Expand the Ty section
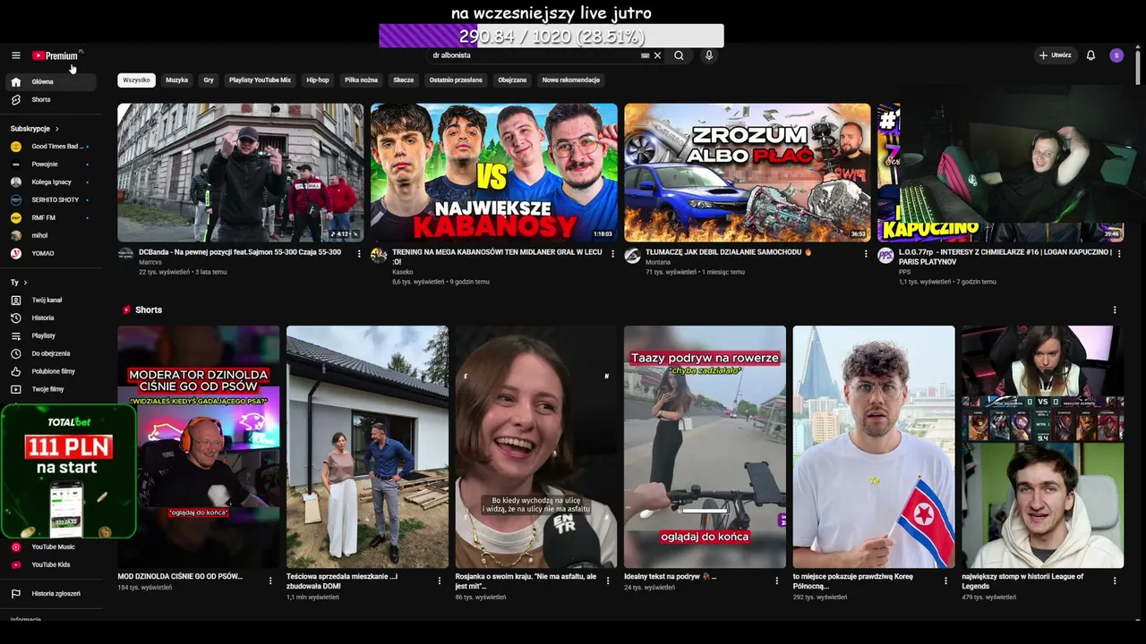This screenshot has width=1146, height=644. click(x=19, y=283)
